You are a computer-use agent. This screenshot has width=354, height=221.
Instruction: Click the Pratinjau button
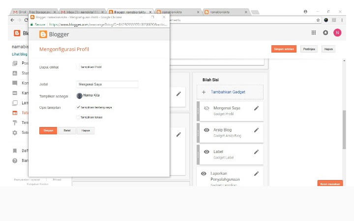pos(309,49)
